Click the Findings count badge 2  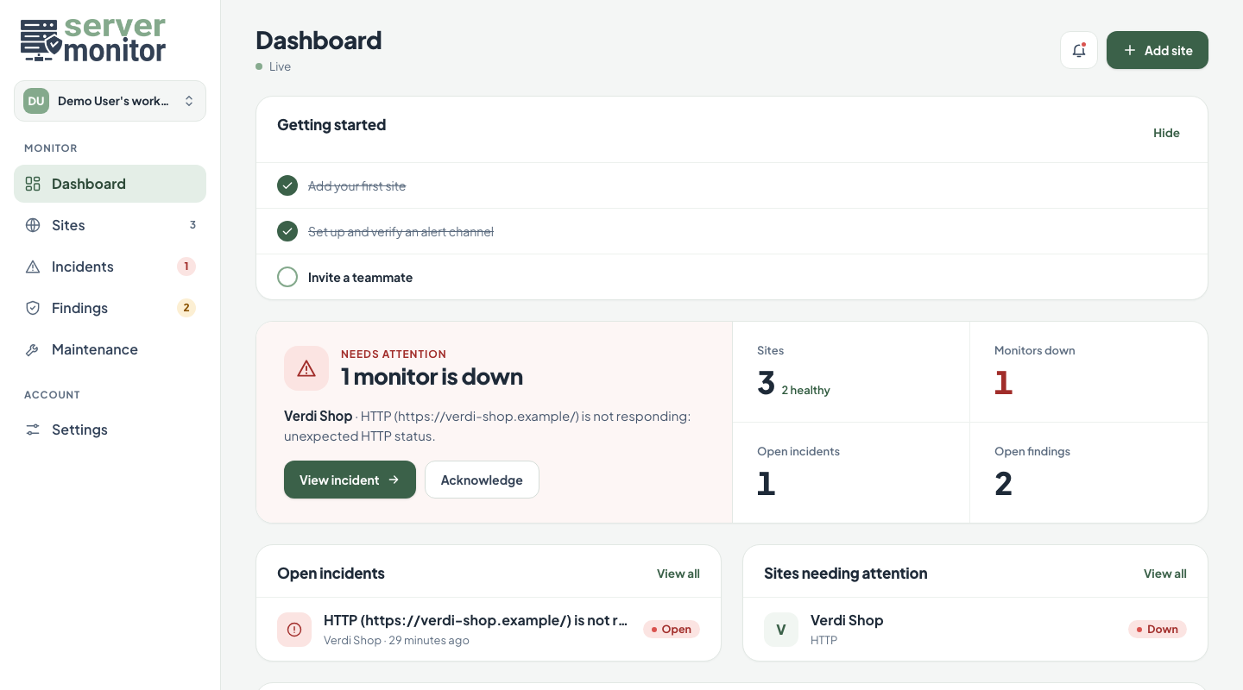coord(186,308)
